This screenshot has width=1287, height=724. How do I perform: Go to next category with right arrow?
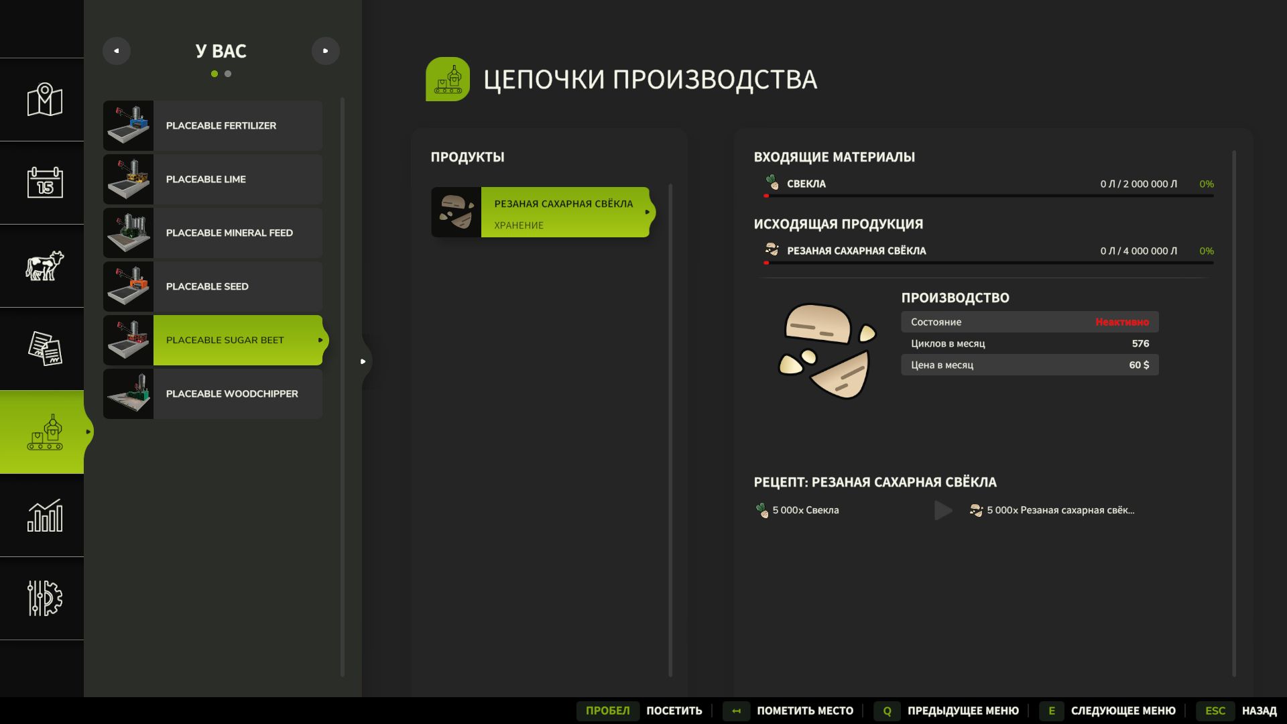pyautogui.click(x=326, y=51)
